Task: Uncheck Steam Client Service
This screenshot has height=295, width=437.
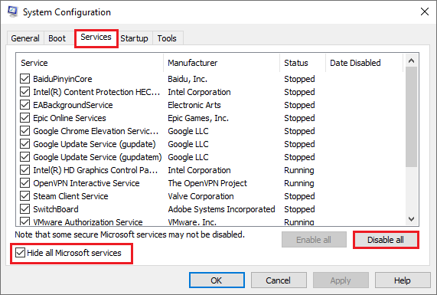Action: (x=24, y=196)
